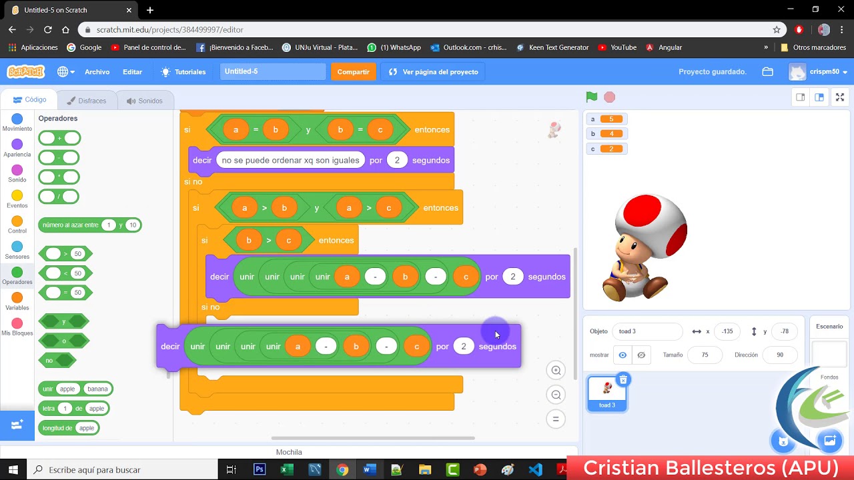The height and width of the screenshot is (480, 854).
Task: Select the Control block category
Action: click(x=17, y=225)
